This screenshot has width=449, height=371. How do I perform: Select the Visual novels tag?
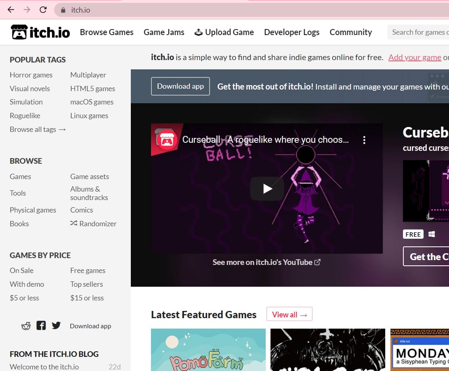tap(30, 88)
